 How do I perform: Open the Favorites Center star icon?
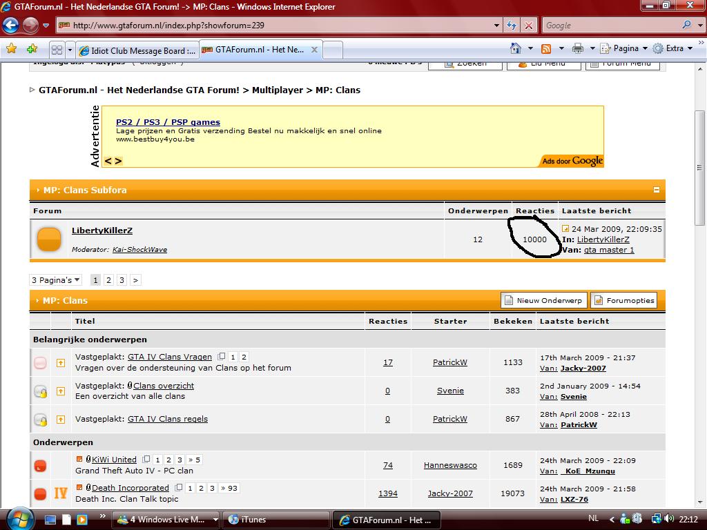click(x=11, y=49)
